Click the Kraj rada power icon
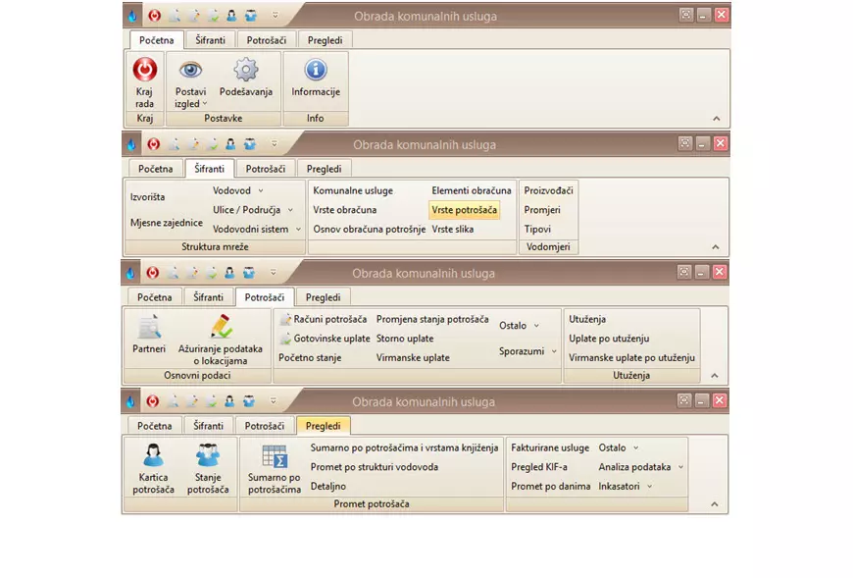Viewport: 853px width, 578px height. (x=144, y=71)
